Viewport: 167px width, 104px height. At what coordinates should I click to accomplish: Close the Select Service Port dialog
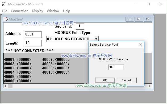coord(140,45)
